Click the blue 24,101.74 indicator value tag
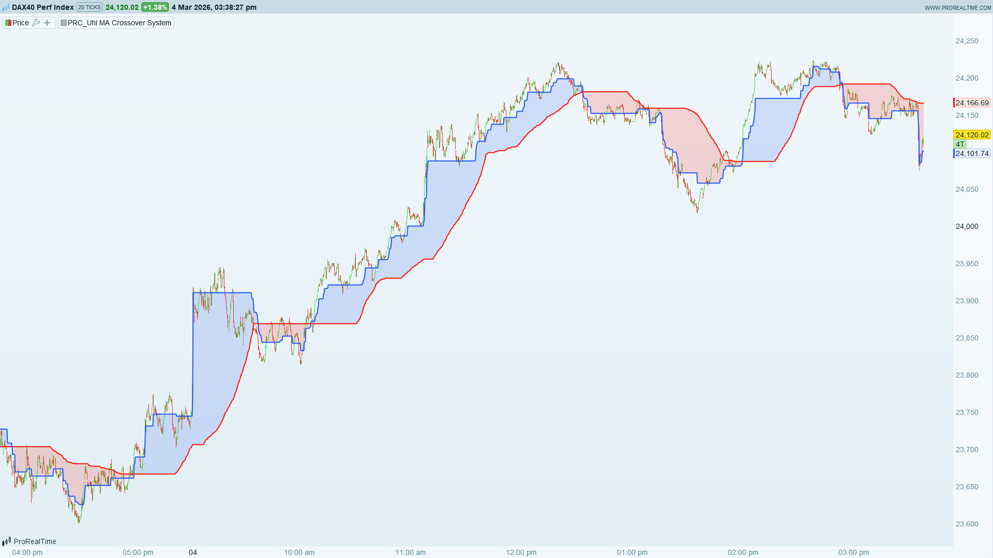This screenshot has height=558, width=993. (x=972, y=153)
